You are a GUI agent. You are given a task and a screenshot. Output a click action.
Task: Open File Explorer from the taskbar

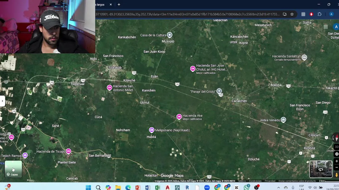(x=118, y=188)
